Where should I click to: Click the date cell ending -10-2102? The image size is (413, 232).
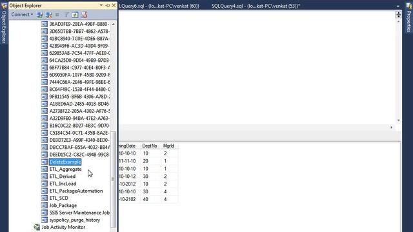(127, 199)
